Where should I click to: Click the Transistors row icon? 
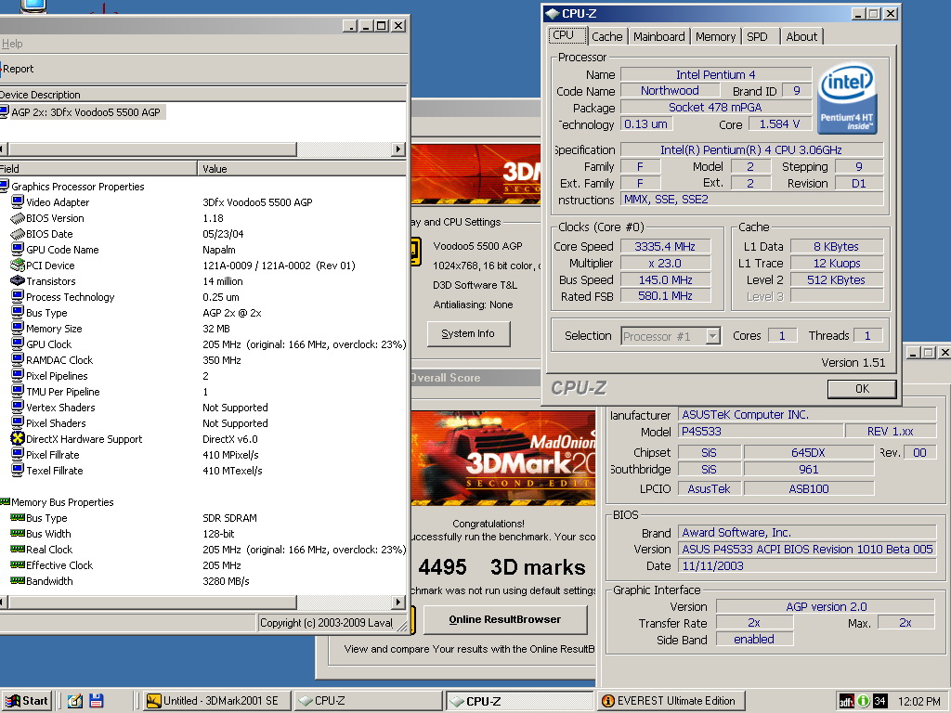click(18, 280)
